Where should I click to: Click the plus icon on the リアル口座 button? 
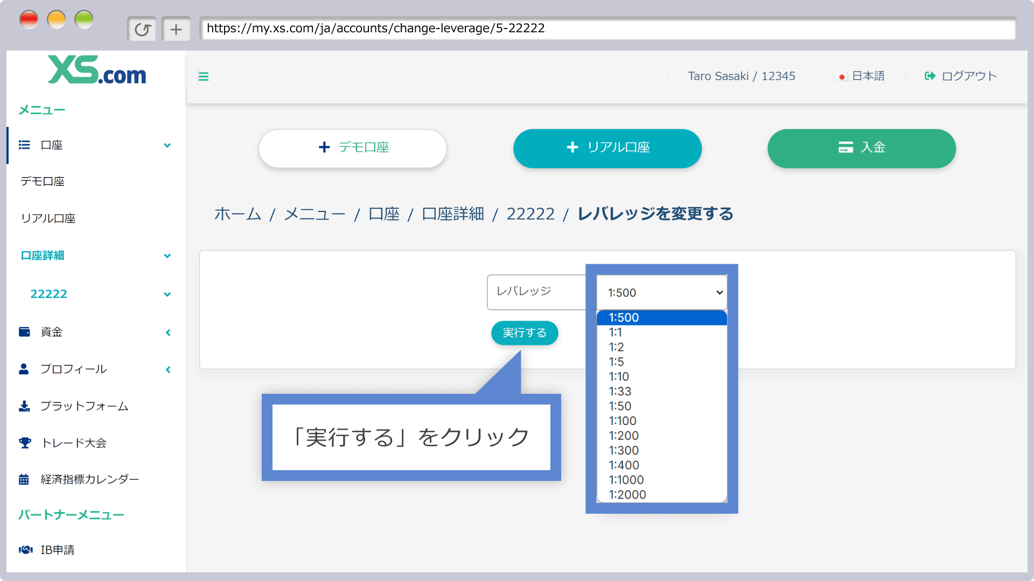click(572, 147)
